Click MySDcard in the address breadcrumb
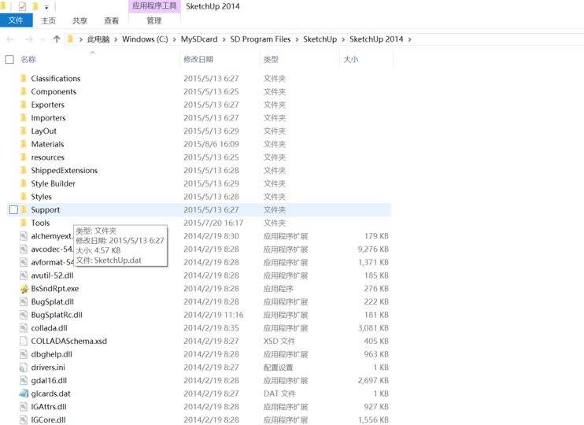 point(199,39)
